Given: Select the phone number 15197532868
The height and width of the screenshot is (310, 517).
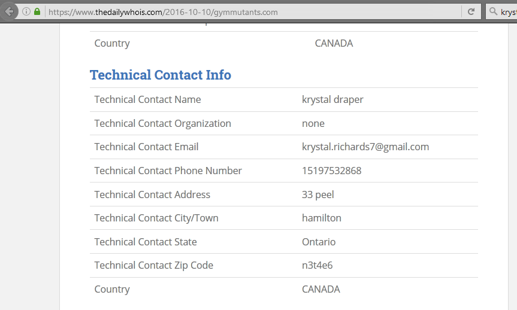Looking at the screenshot, I should 331,171.
